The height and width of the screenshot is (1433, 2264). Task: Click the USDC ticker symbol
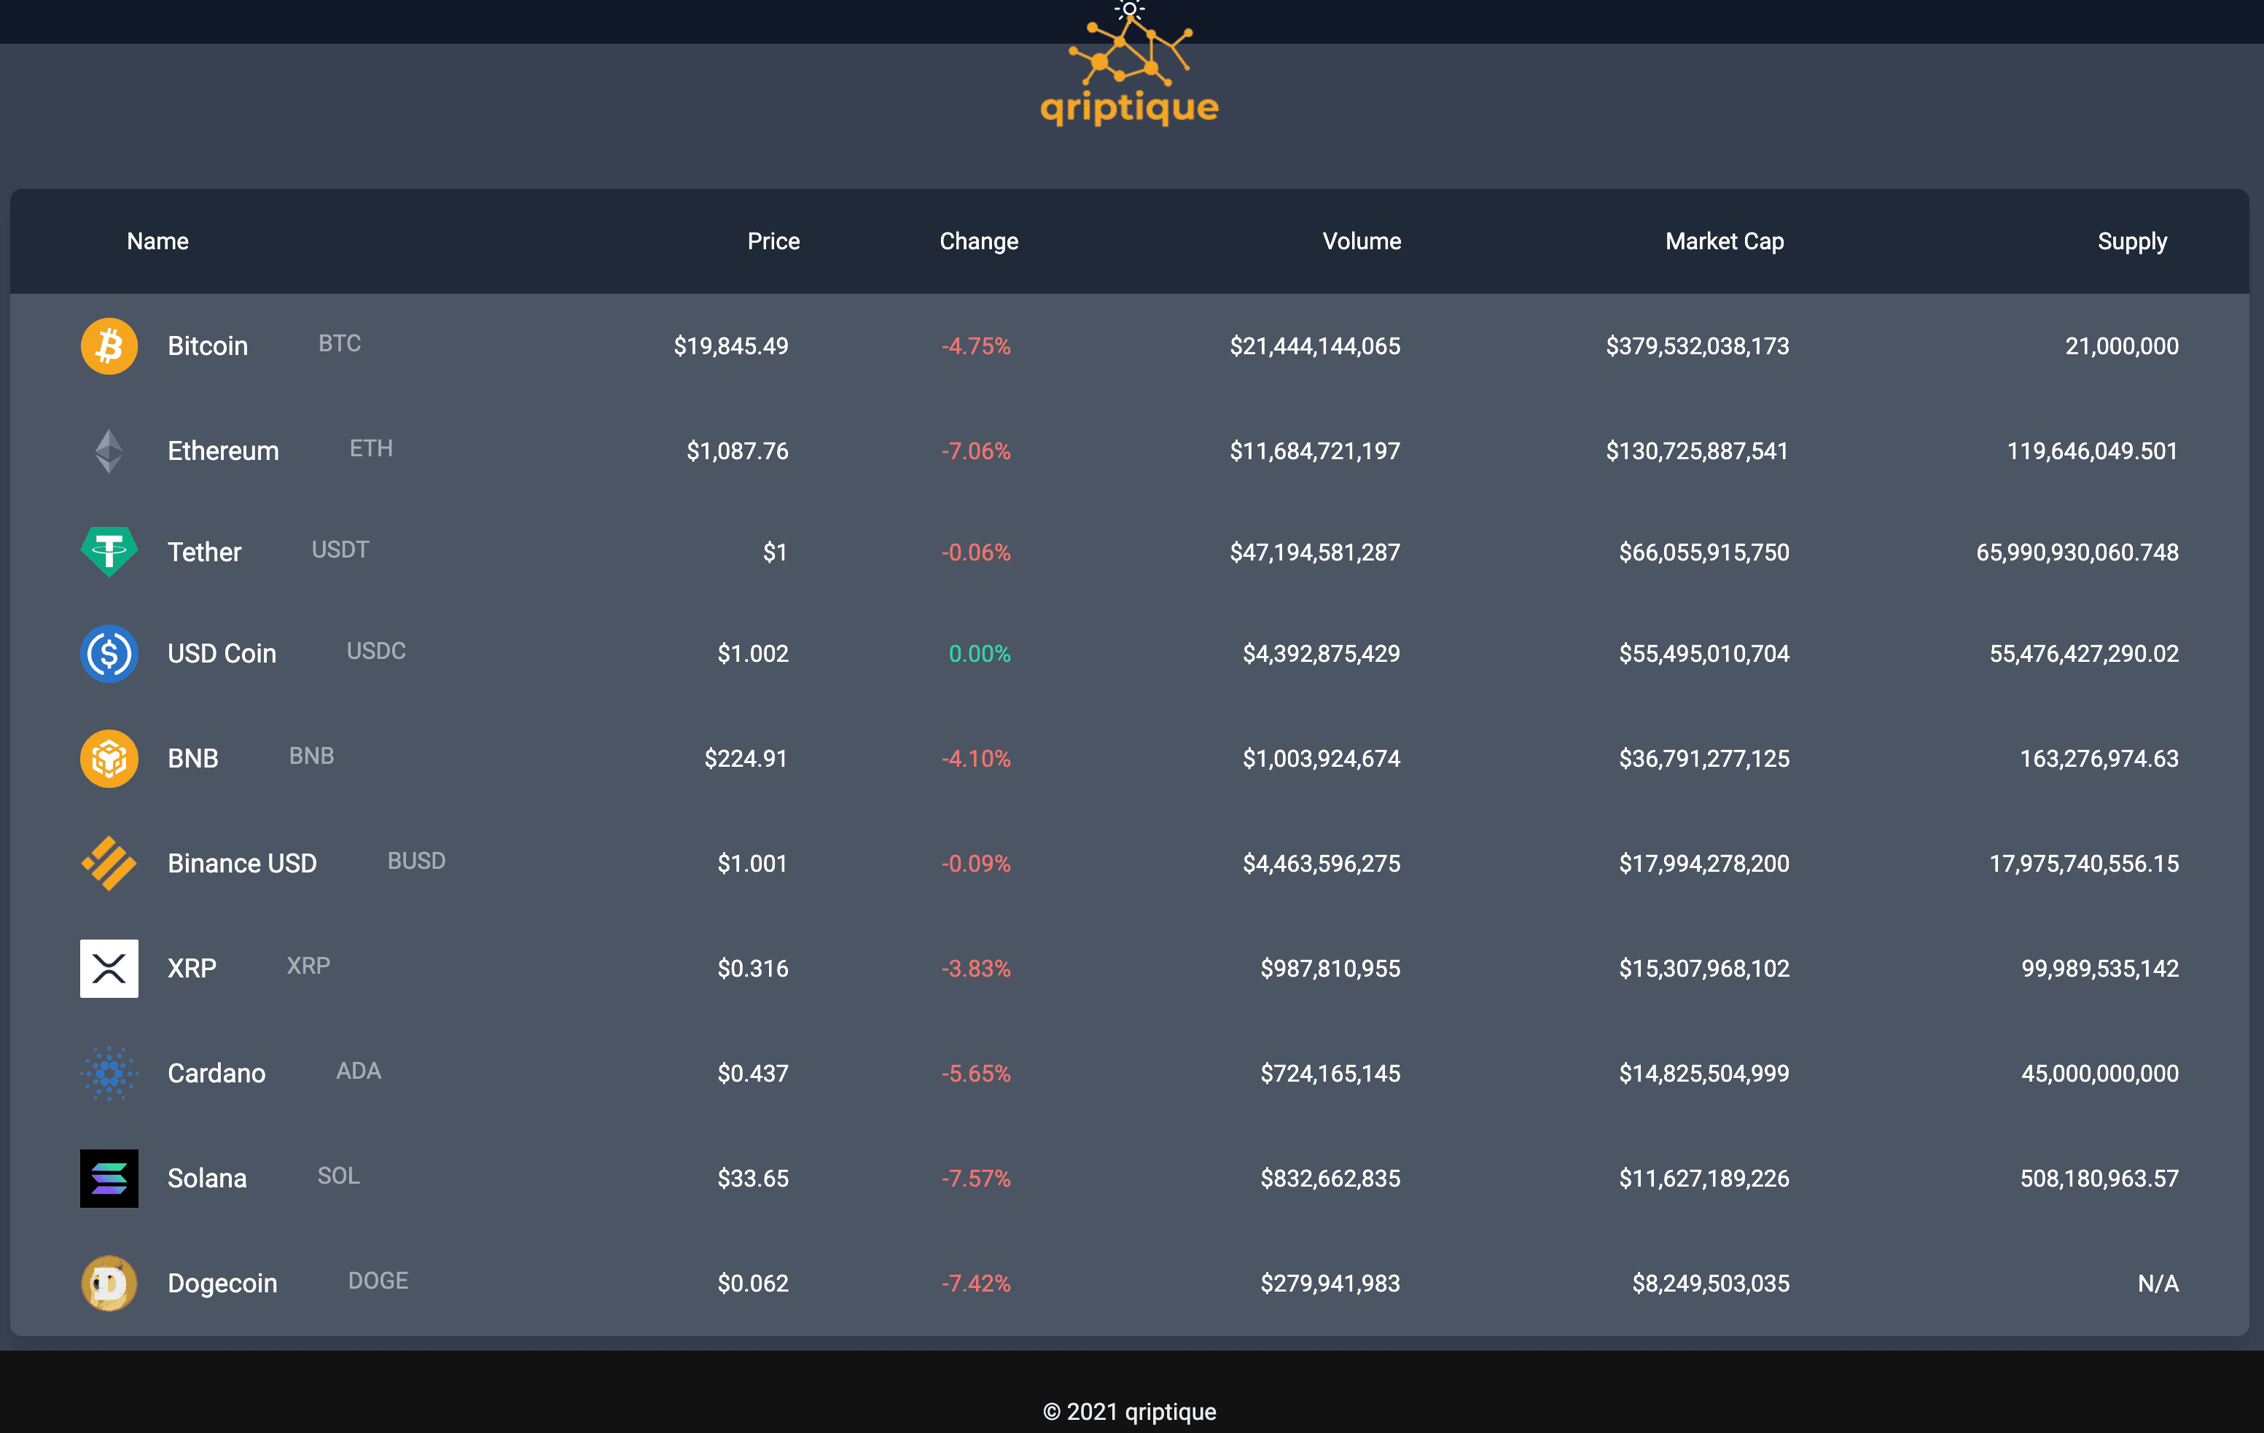point(376,651)
